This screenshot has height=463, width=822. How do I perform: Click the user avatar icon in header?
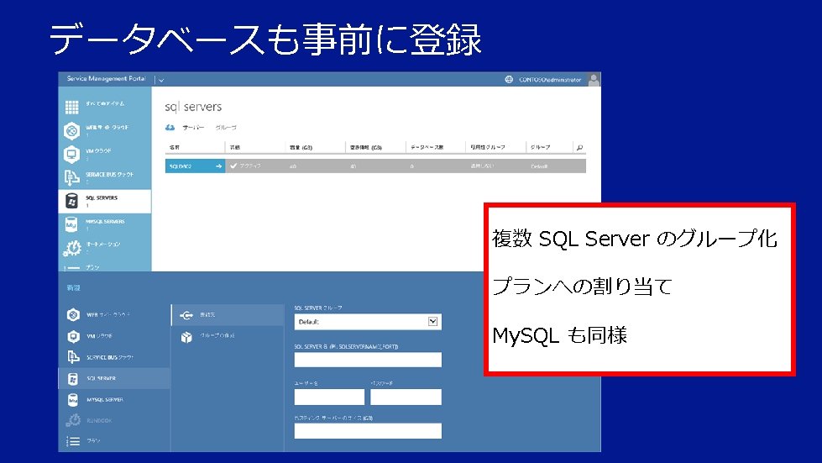[x=594, y=80]
